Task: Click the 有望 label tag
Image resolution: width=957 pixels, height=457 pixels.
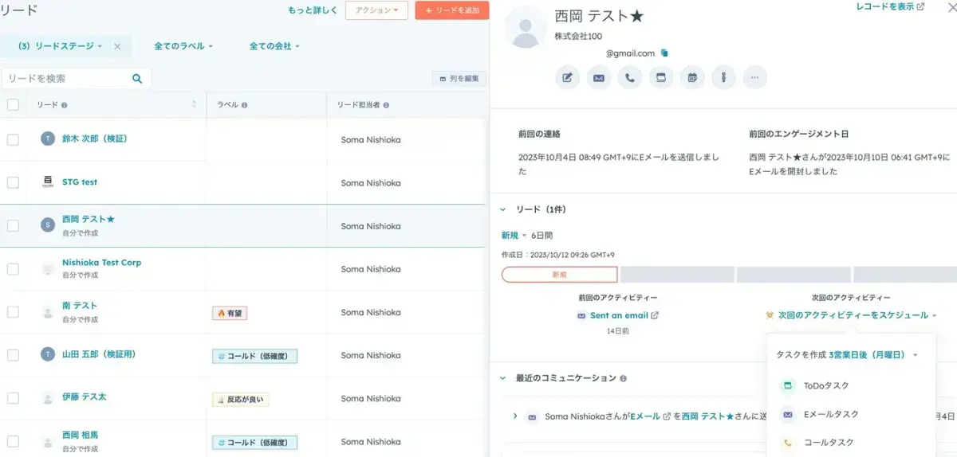Action: coord(230,314)
